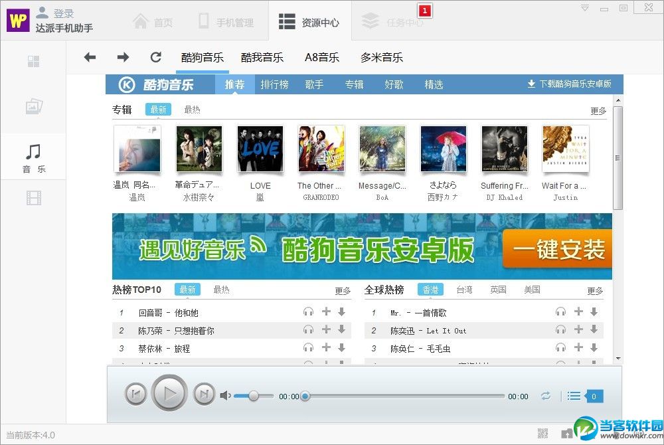Adjust the volume slider handle
Viewport: 664px width, 445px height.
click(253, 396)
